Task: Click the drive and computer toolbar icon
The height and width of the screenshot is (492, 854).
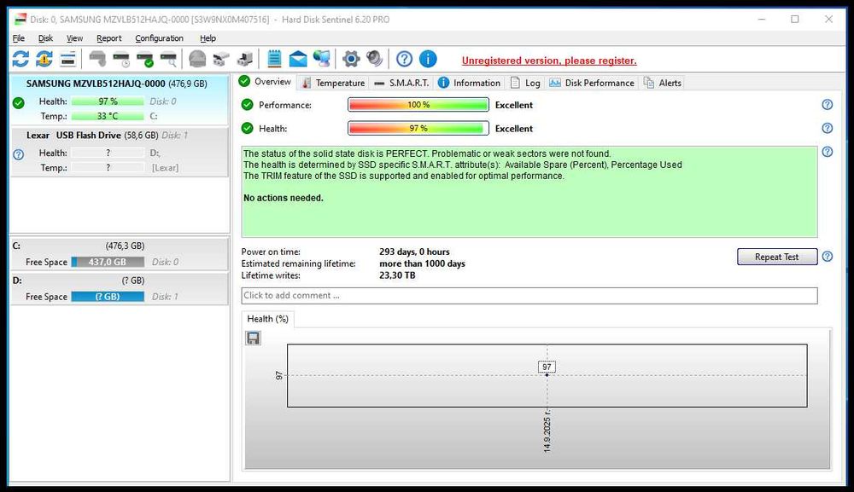Action: (x=244, y=59)
